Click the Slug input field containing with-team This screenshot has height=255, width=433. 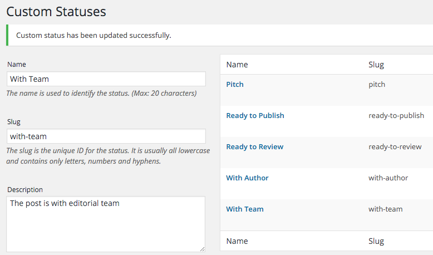click(x=106, y=136)
